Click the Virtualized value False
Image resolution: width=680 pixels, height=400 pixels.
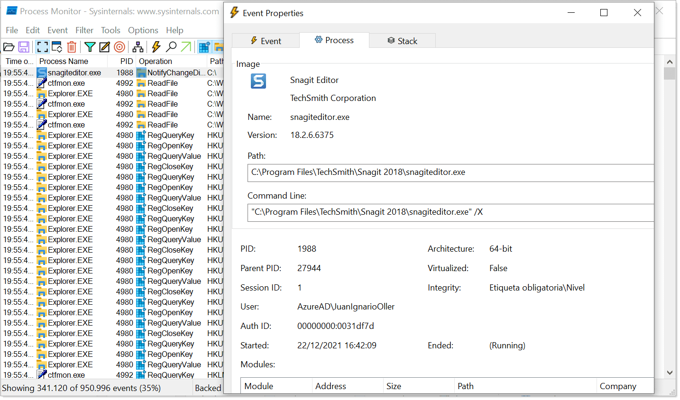(498, 268)
